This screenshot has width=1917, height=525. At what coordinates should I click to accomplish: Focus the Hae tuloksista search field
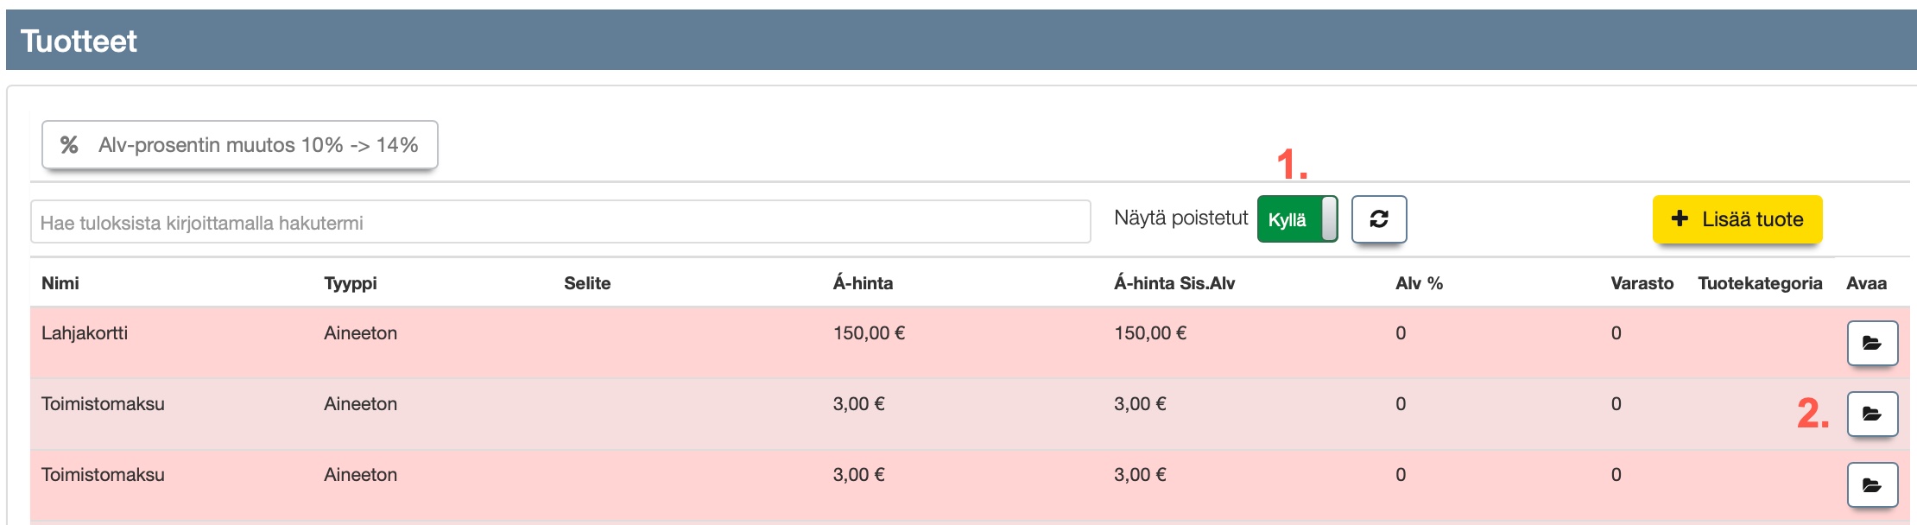(x=560, y=223)
